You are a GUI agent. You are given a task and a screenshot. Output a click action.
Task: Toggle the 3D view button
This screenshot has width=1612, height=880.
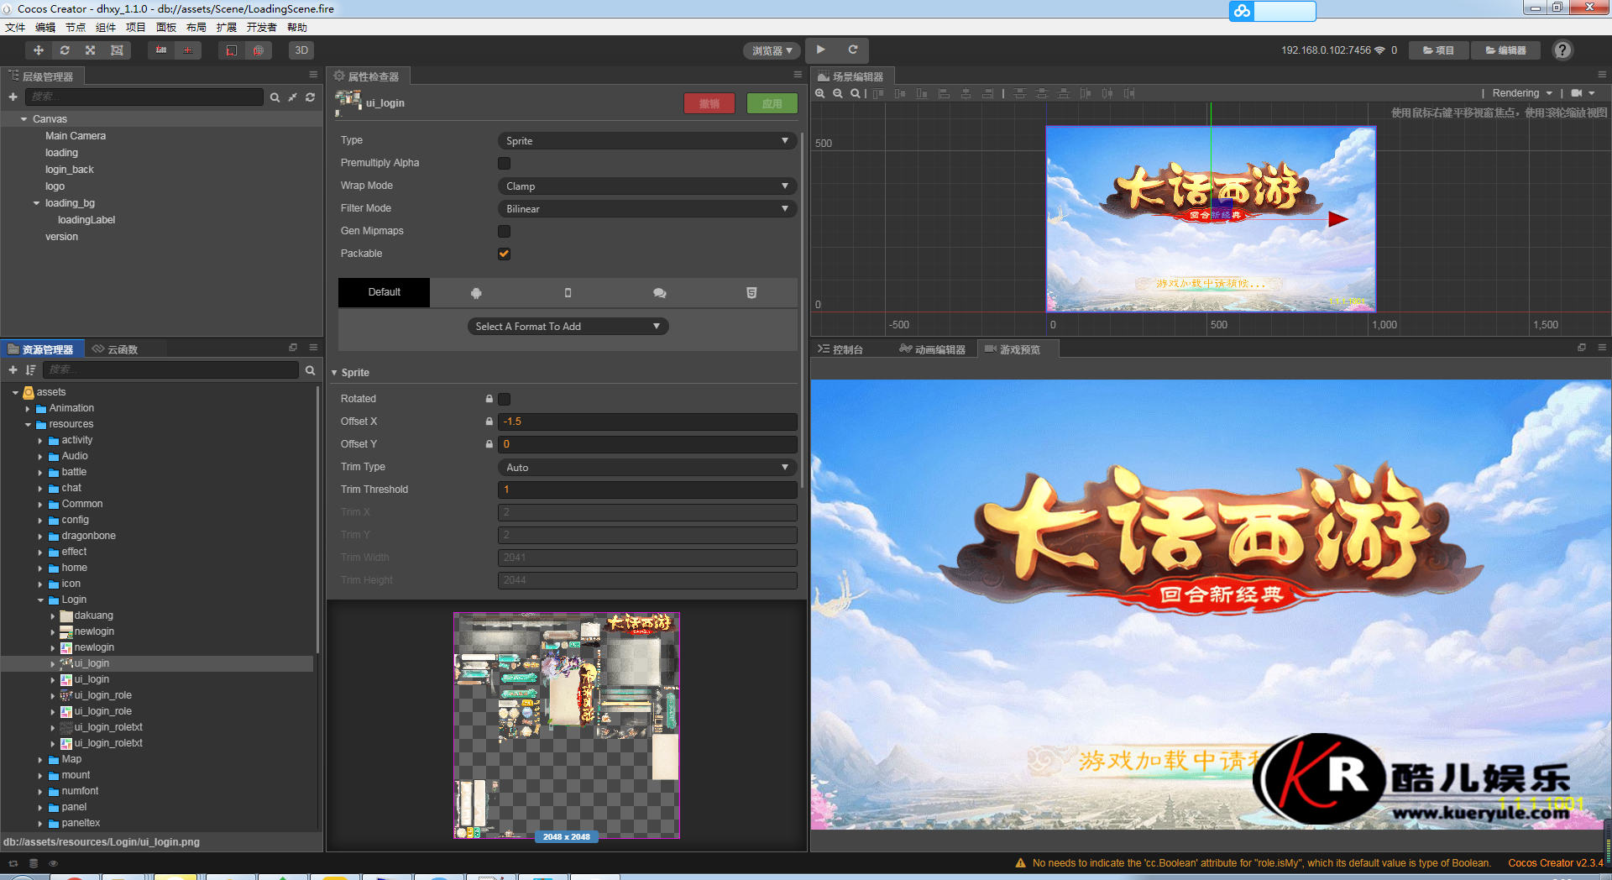tap(301, 50)
